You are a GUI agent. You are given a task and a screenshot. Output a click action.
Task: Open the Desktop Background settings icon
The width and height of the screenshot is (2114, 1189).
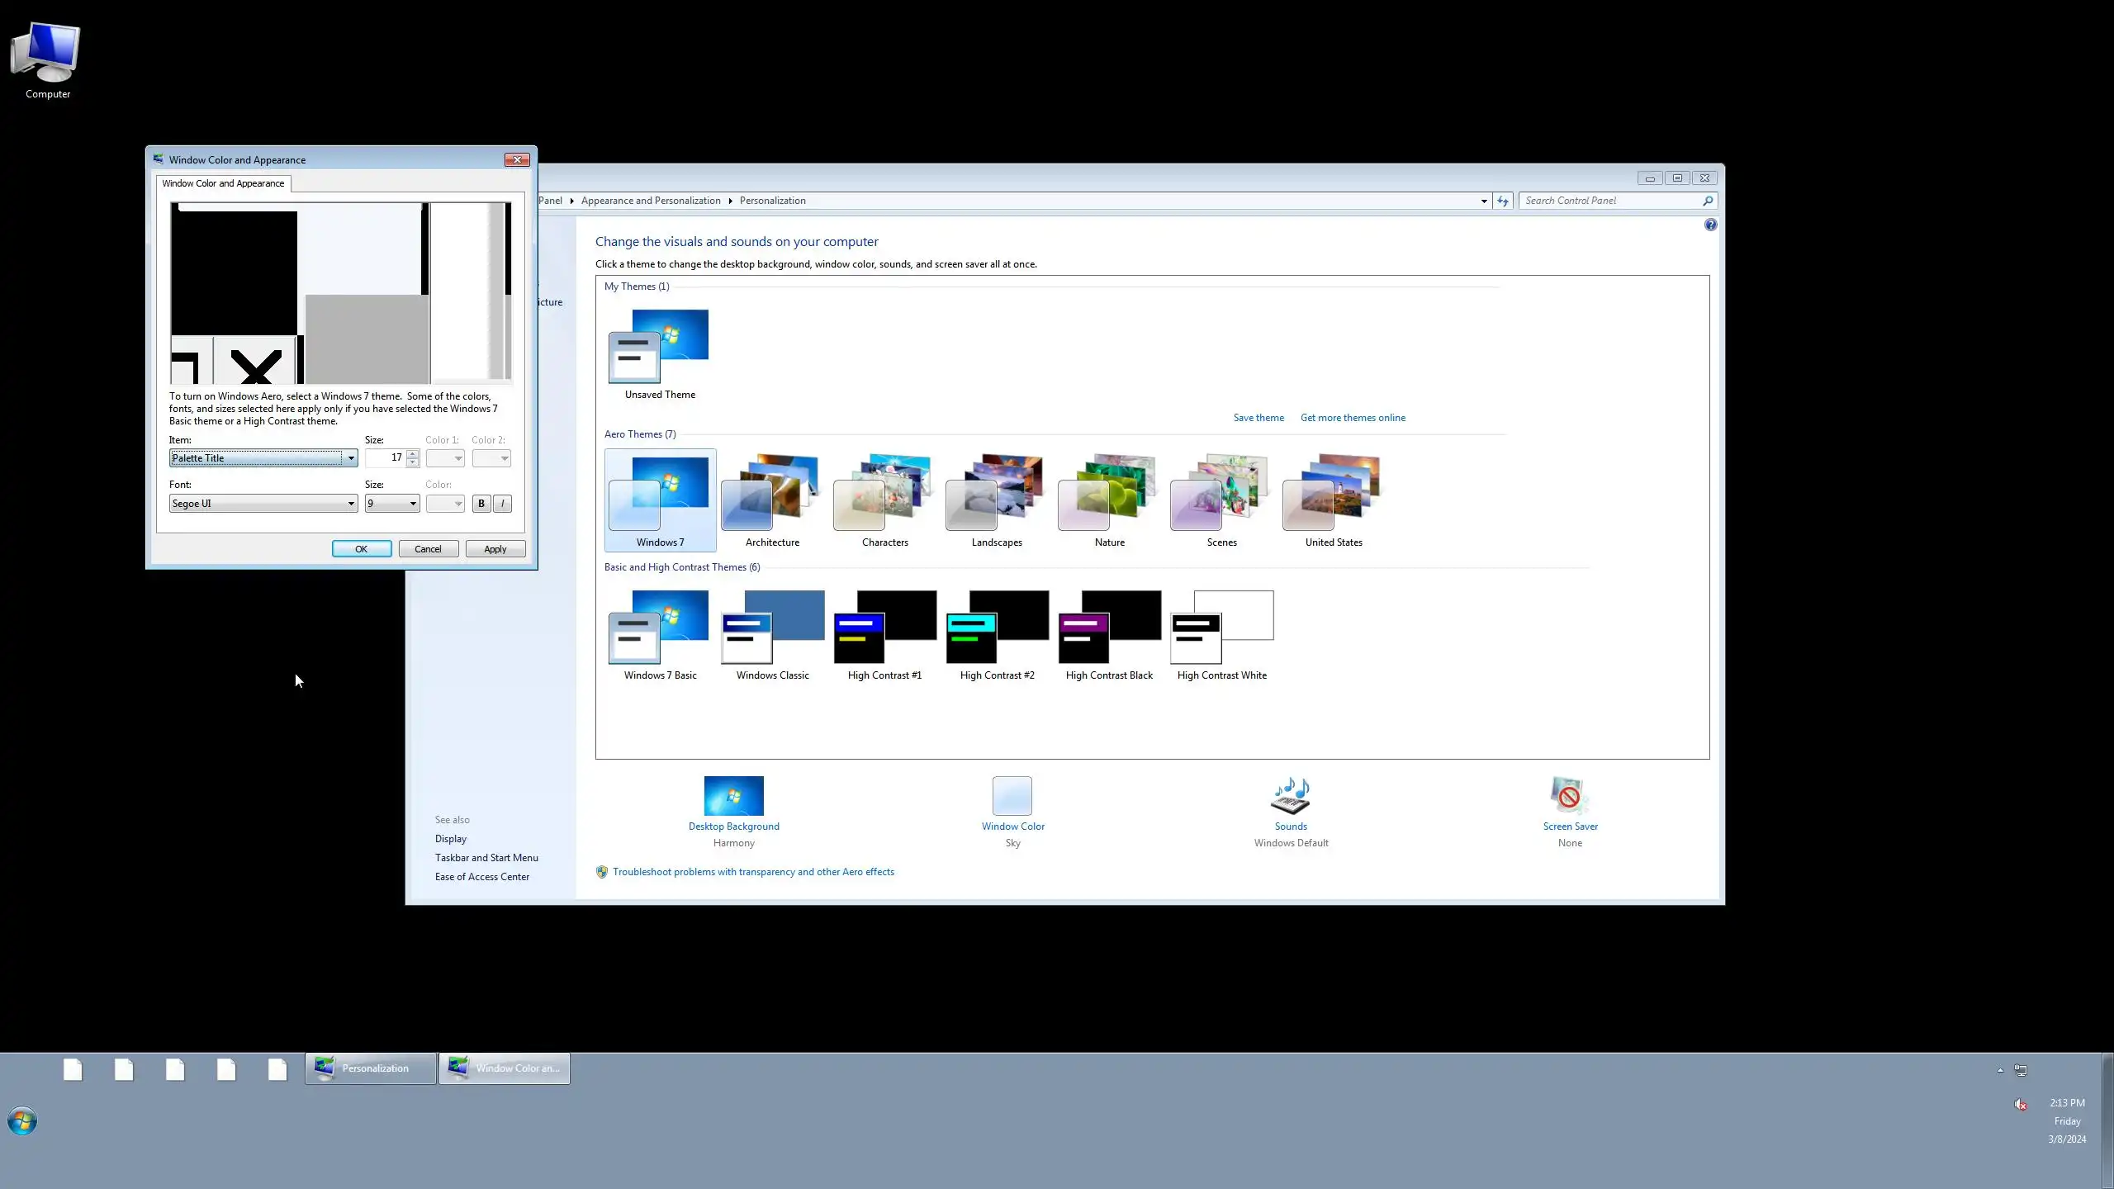tap(733, 796)
